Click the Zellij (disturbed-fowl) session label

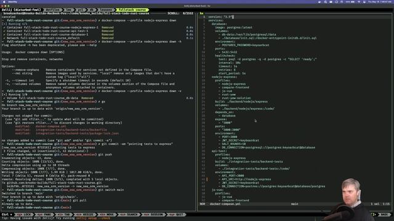[21, 10]
